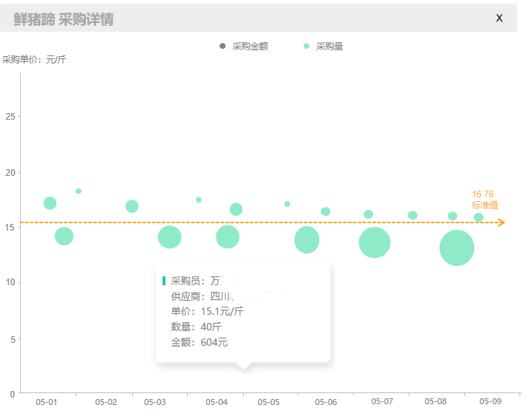Select the large 05-04 bubble under the dashed line
The width and height of the screenshot is (529, 419).
click(x=228, y=236)
